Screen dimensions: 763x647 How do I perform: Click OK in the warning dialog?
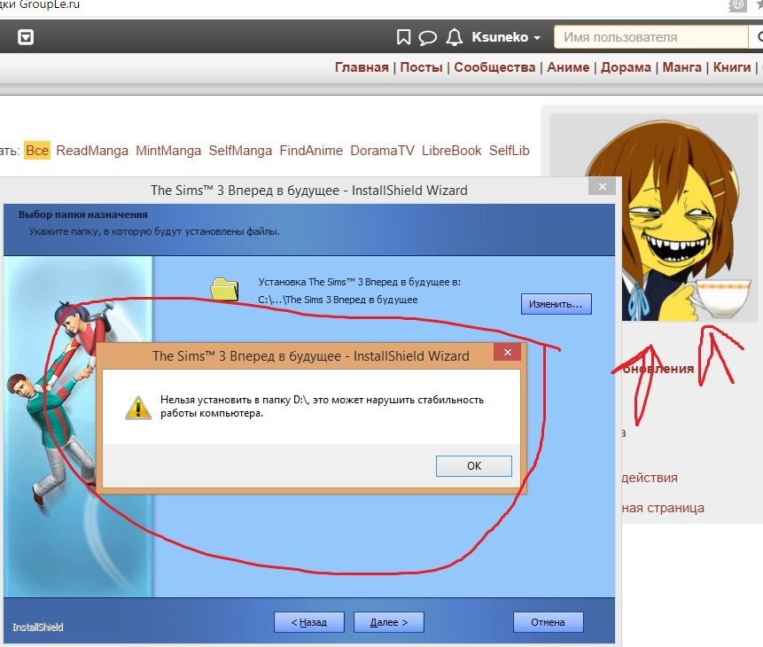tap(474, 466)
